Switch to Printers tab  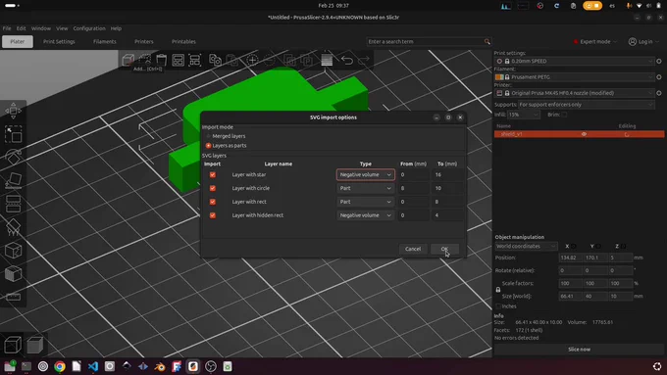[x=144, y=42]
